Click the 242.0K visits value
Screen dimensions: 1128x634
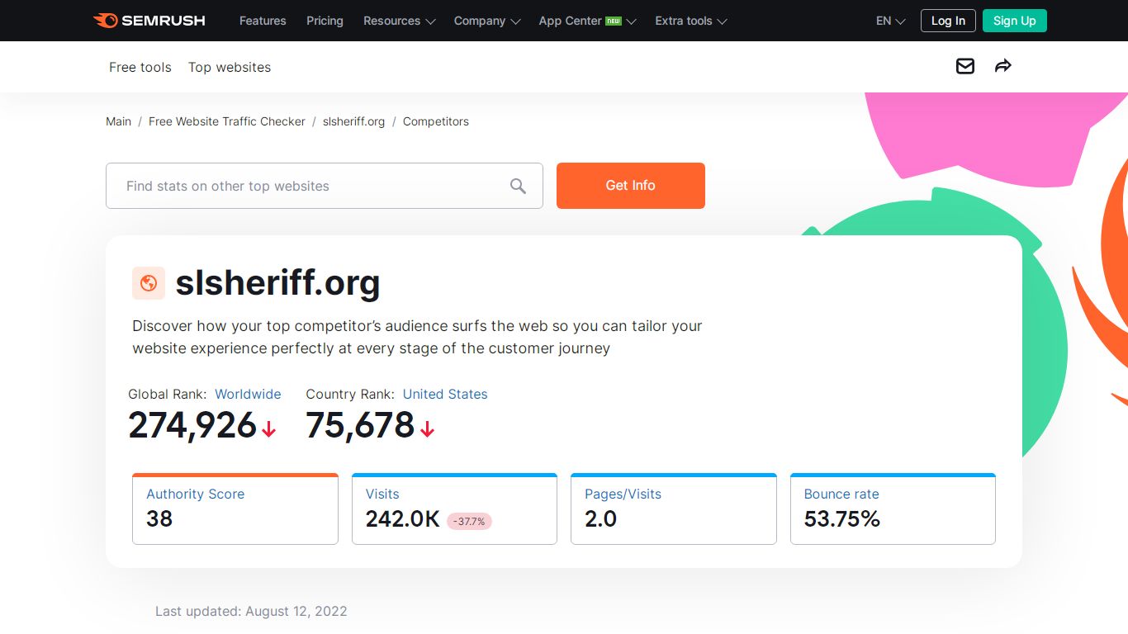(x=403, y=518)
